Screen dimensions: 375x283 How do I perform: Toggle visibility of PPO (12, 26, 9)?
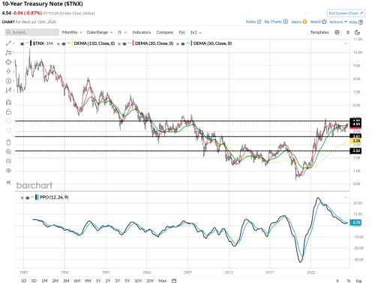[x=28, y=198]
